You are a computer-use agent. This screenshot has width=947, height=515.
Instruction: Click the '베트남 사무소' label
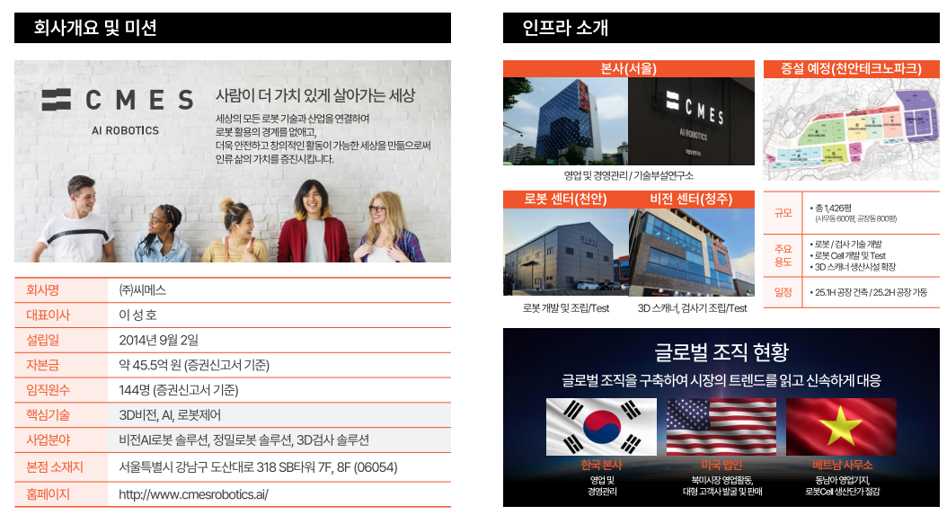[842, 465]
